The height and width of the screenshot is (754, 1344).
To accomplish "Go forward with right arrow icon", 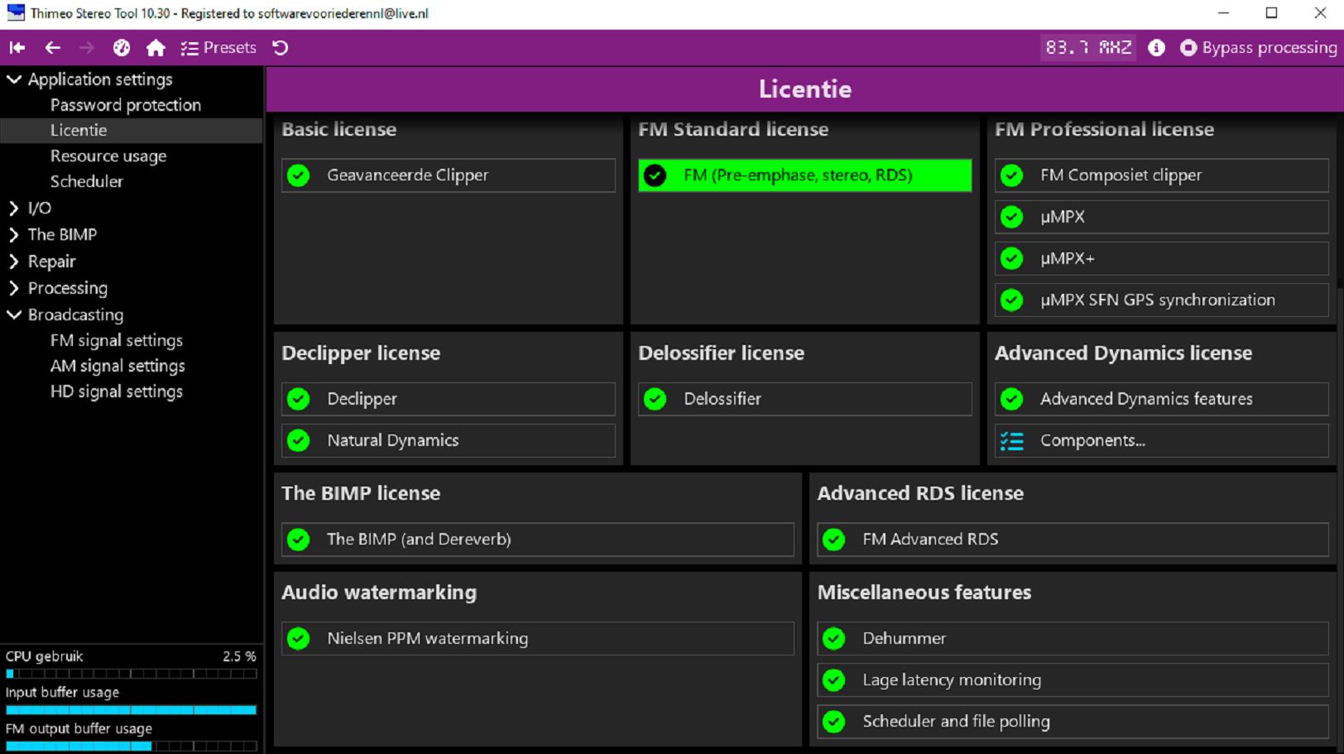I will point(87,48).
